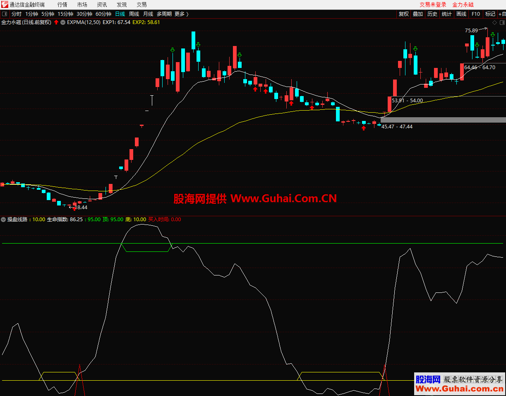Click the 45.47 - 47.44 gap label
The image size is (506, 396).
(x=397, y=127)
